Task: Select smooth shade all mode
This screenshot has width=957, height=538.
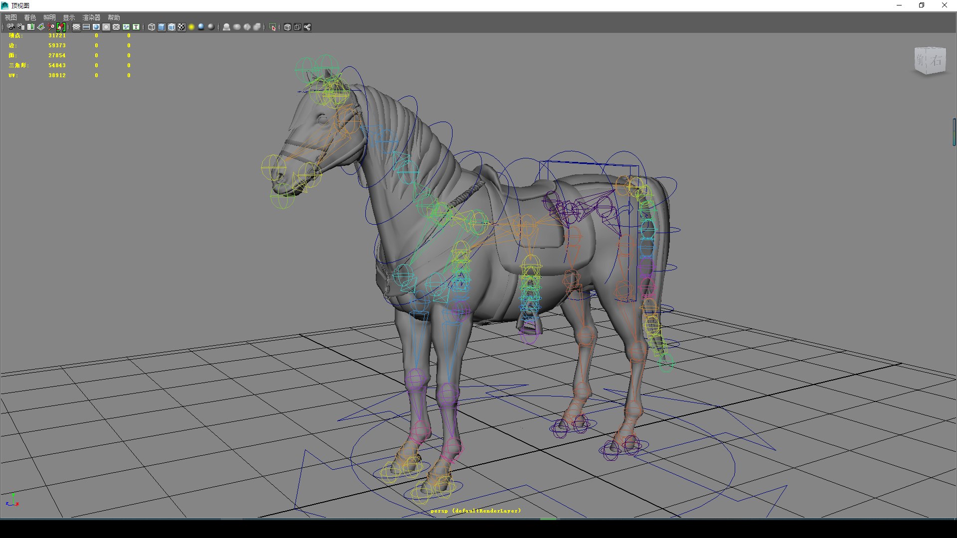Action: 161,27
